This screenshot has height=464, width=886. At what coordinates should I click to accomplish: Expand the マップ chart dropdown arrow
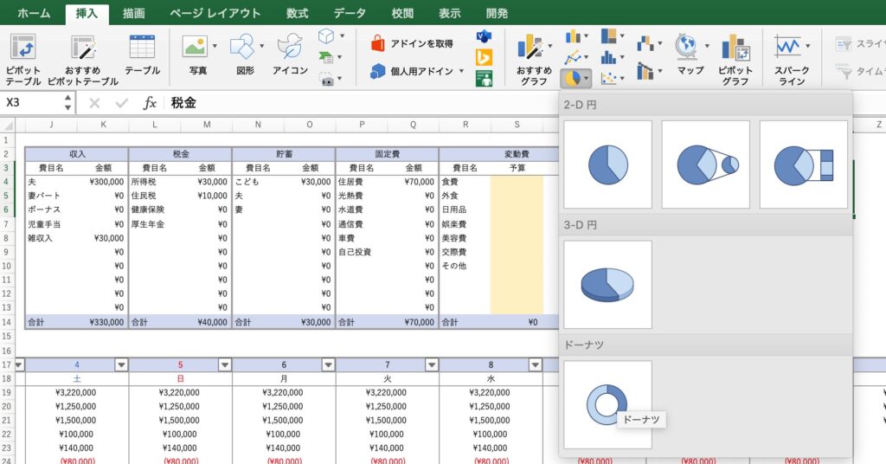point(707,46)
